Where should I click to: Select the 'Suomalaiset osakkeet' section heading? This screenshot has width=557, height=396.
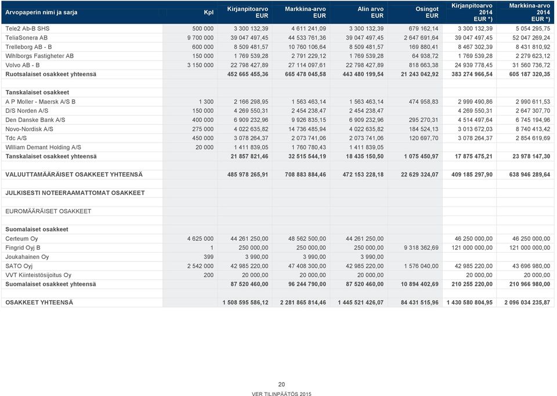pyautogui.click(x=37, y=229)
